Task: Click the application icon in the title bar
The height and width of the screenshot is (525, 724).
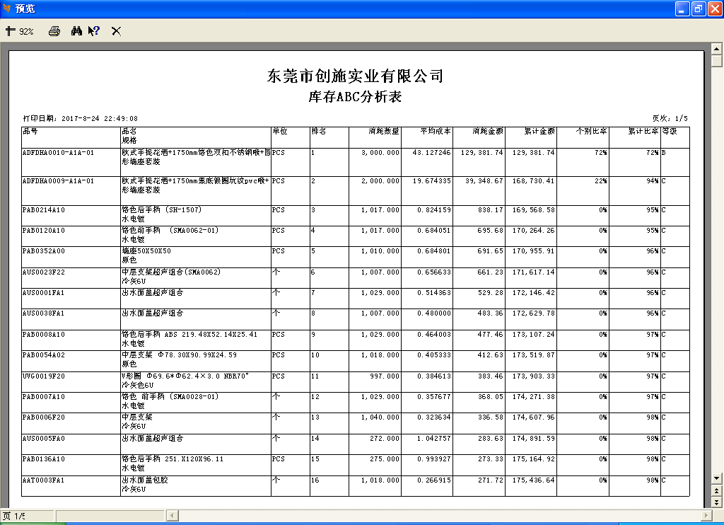Action: tap(7, 8)
